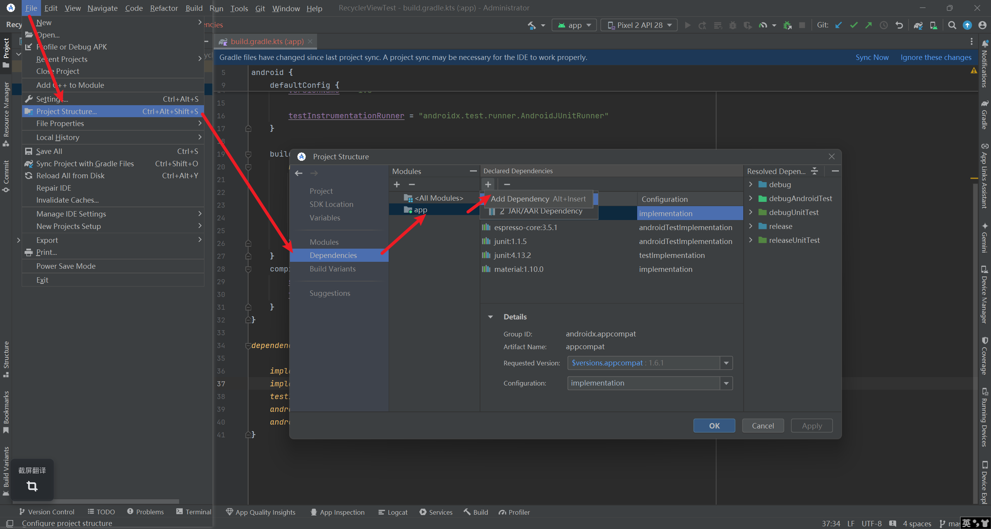Choose Invalidate Caches... from File menu

coord(113,200)
